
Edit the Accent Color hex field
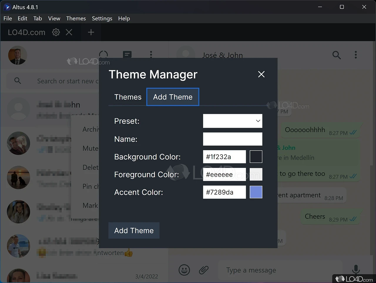[x=224, y=192]
